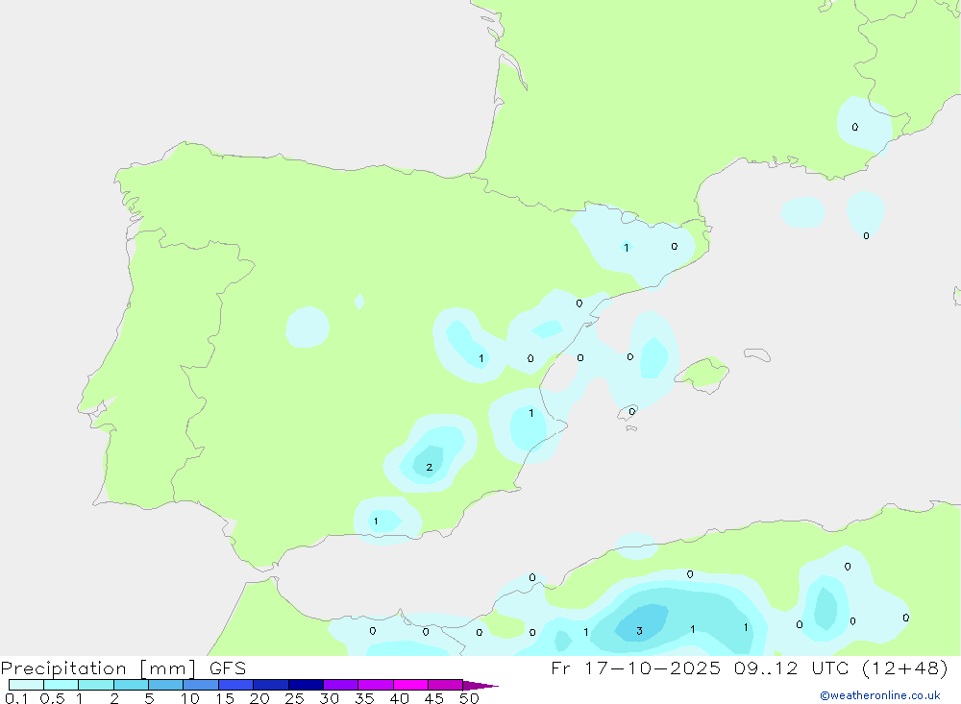The width and height of the screenshot is (961, 704).
Task: Click the '3' value over Algeria
Action: click(639, 630)
